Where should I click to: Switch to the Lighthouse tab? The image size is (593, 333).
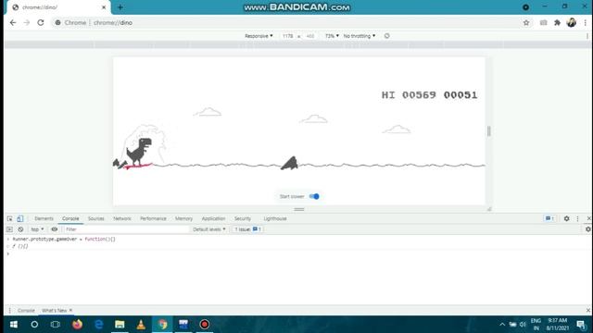(x=275, y=218)
